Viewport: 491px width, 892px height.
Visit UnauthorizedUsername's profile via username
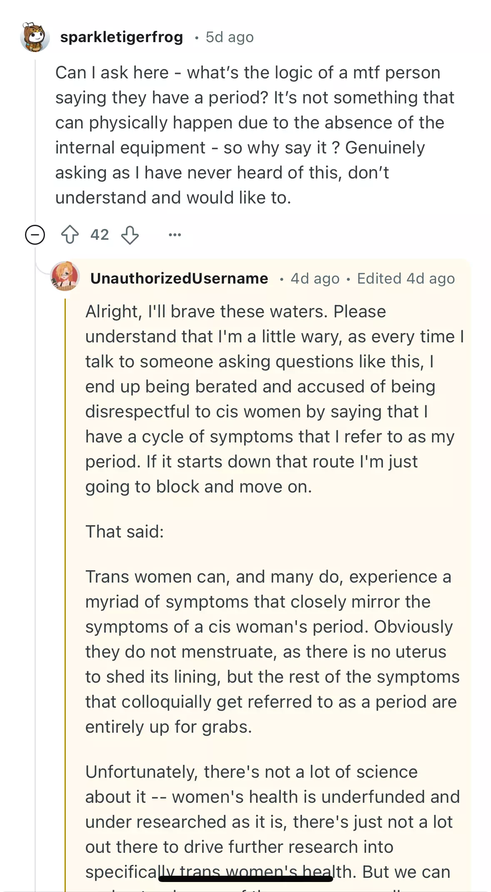[179, 278]
